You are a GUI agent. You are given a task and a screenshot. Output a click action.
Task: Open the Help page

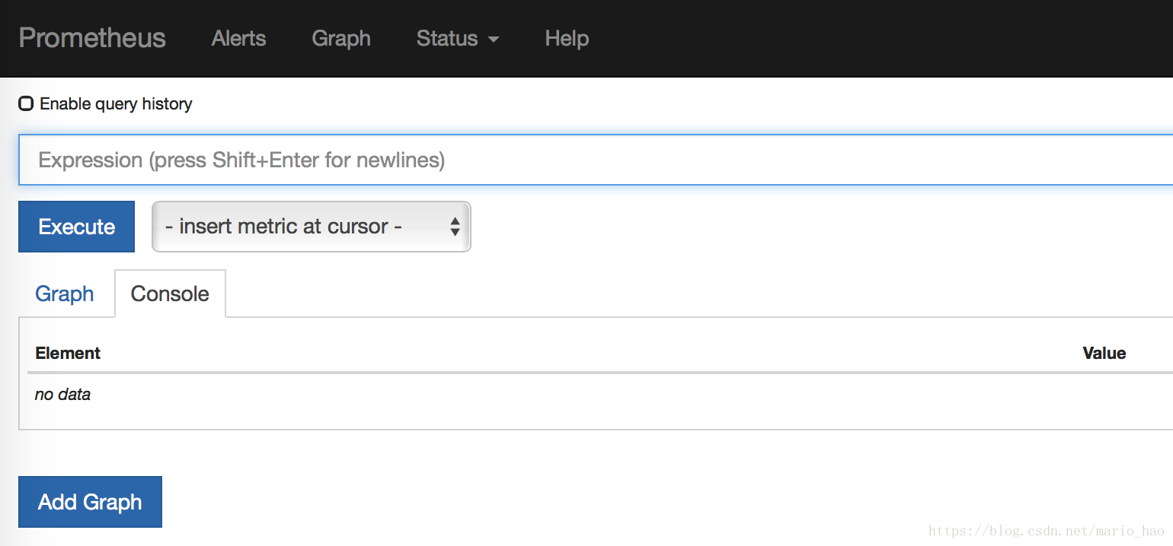(567, 38)
